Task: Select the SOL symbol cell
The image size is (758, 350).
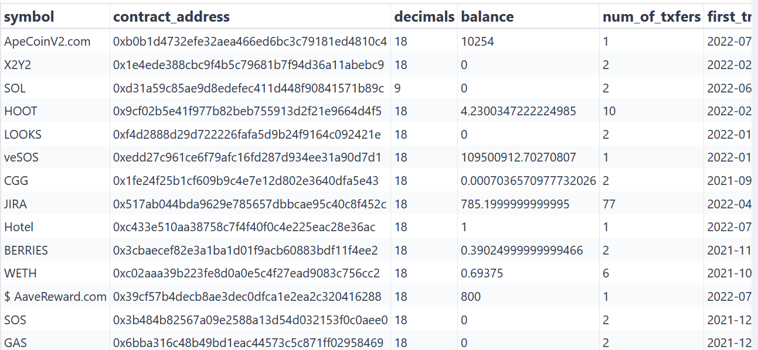Action: tap(15, 88)
